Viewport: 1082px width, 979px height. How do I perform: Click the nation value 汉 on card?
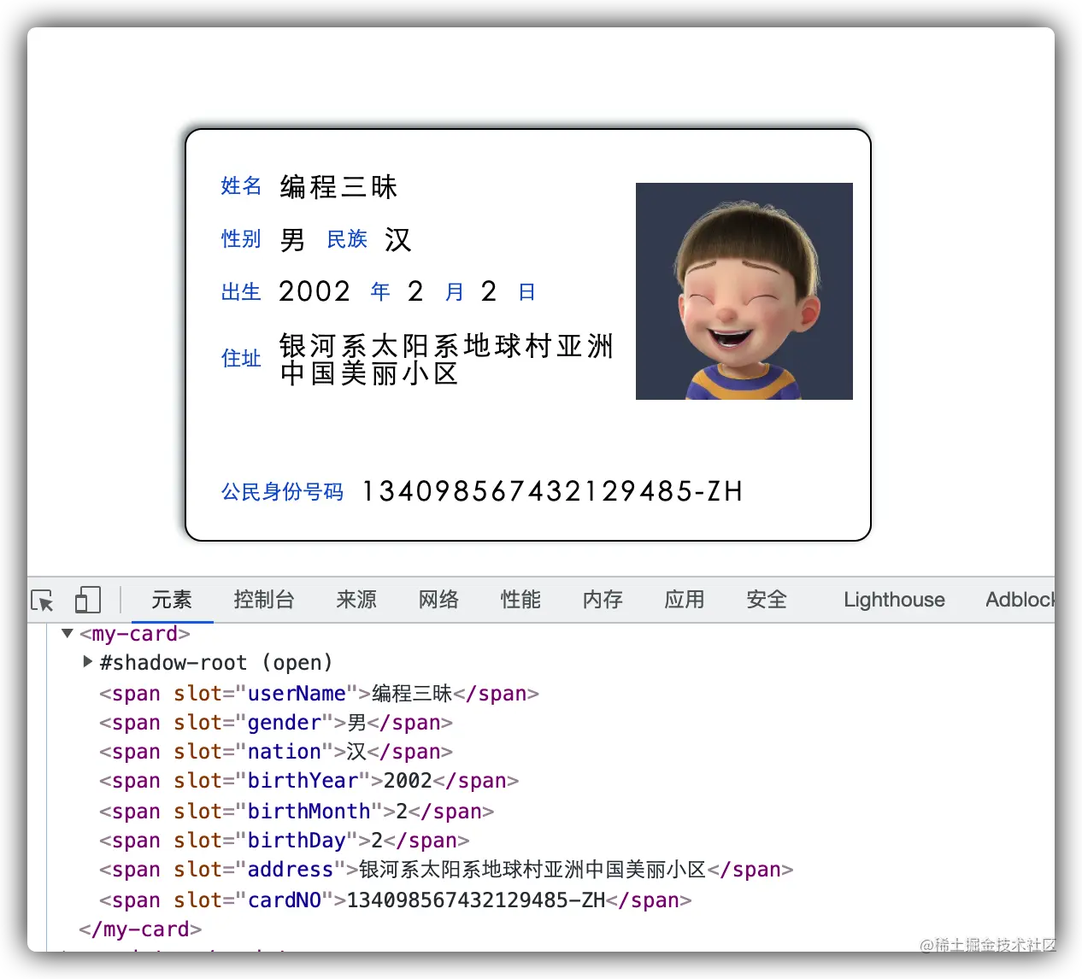397,240
